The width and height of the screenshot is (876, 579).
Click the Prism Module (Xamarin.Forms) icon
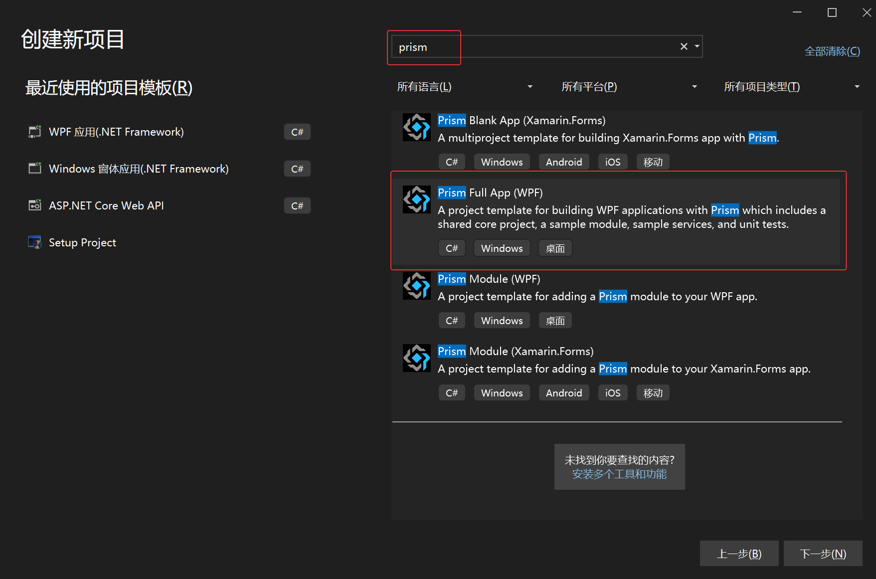tap(416, 358)
